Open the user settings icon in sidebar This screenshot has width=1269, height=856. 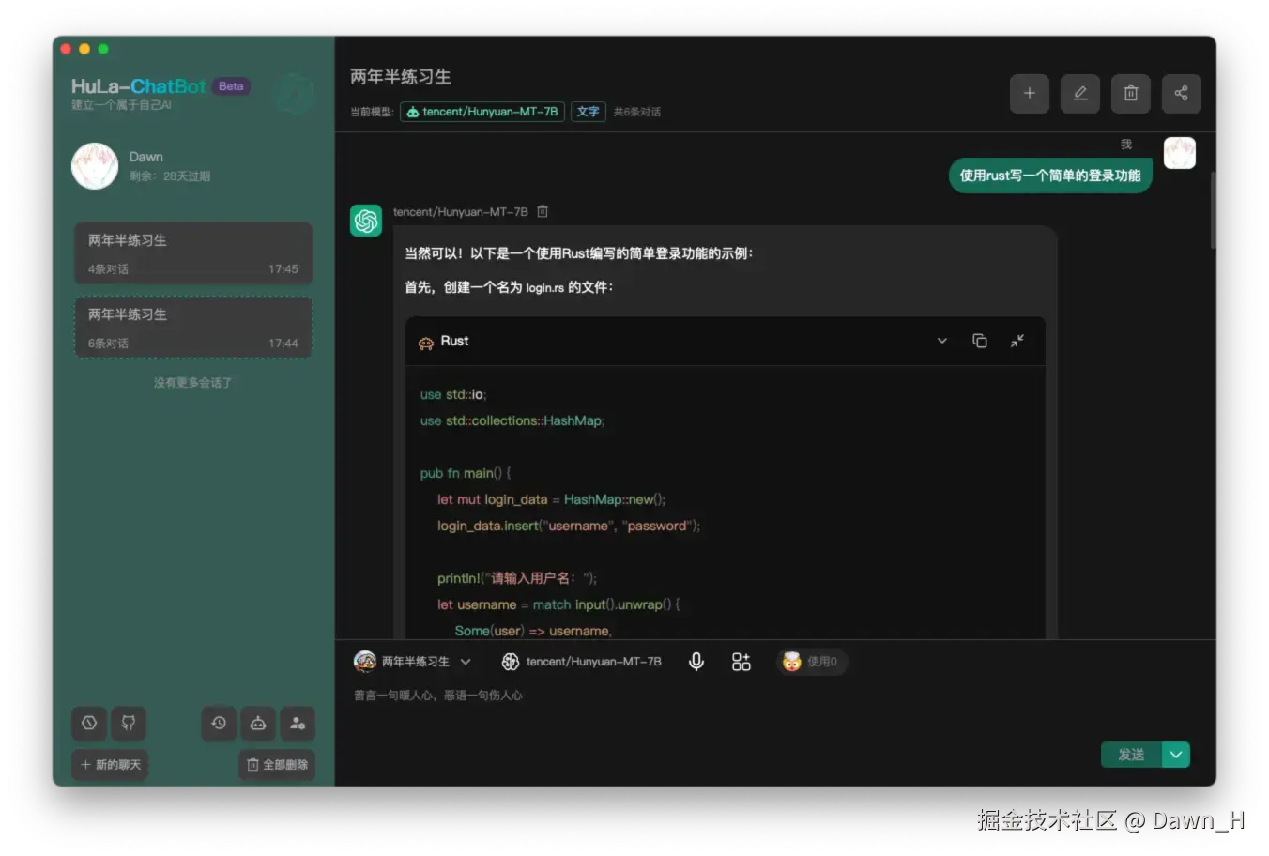tap(298, 723)
